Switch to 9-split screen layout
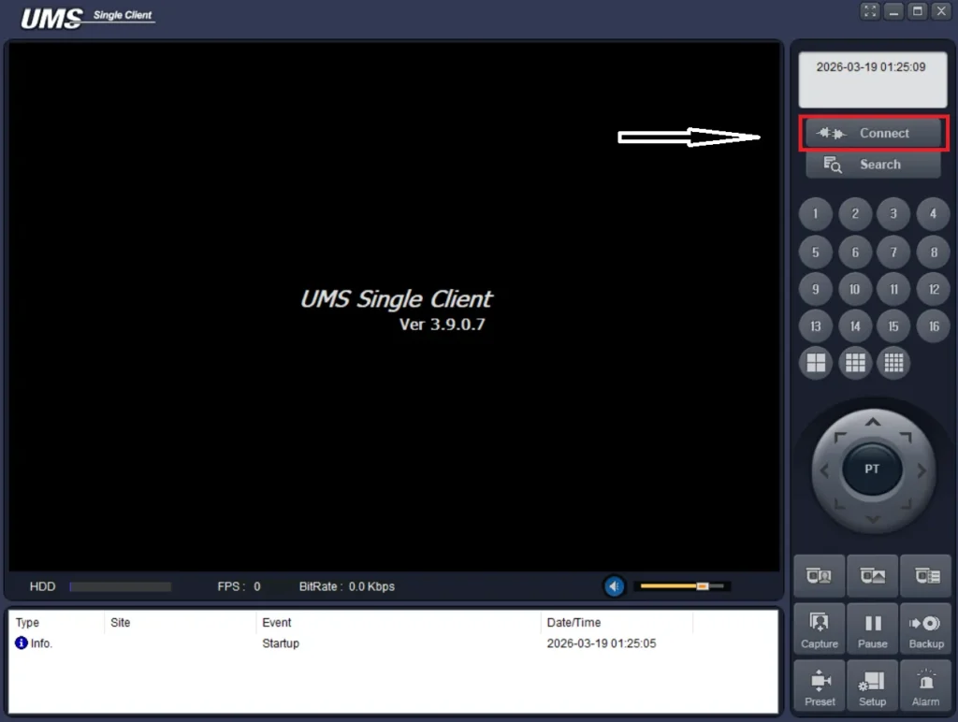 (x=854, y=363)
